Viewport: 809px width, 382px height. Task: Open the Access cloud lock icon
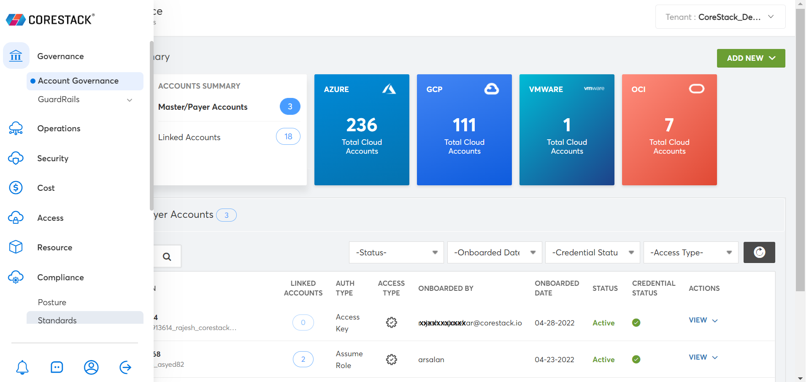click(16, 218)
